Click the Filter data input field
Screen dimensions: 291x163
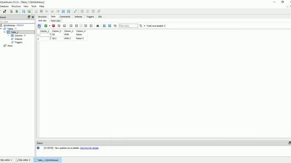(x=128, y=26)
